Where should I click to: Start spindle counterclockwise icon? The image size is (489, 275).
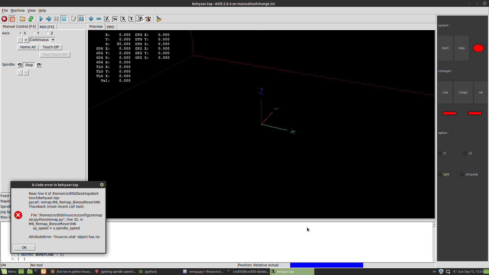(20, 65)
